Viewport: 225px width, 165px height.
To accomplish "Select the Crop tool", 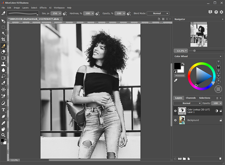I will [x=3, y=40].
